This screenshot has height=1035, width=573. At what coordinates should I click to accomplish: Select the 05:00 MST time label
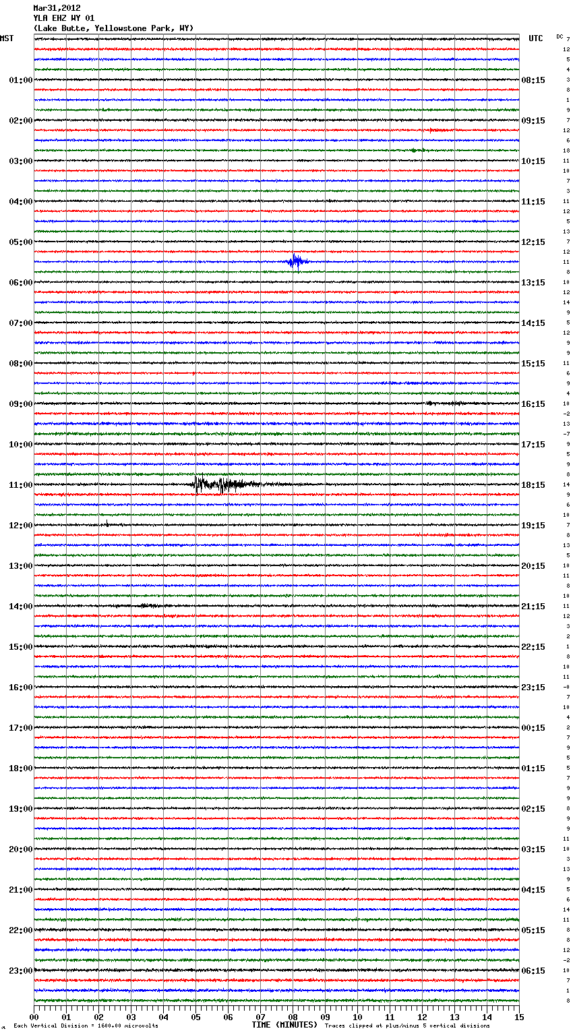click(21, 242)
